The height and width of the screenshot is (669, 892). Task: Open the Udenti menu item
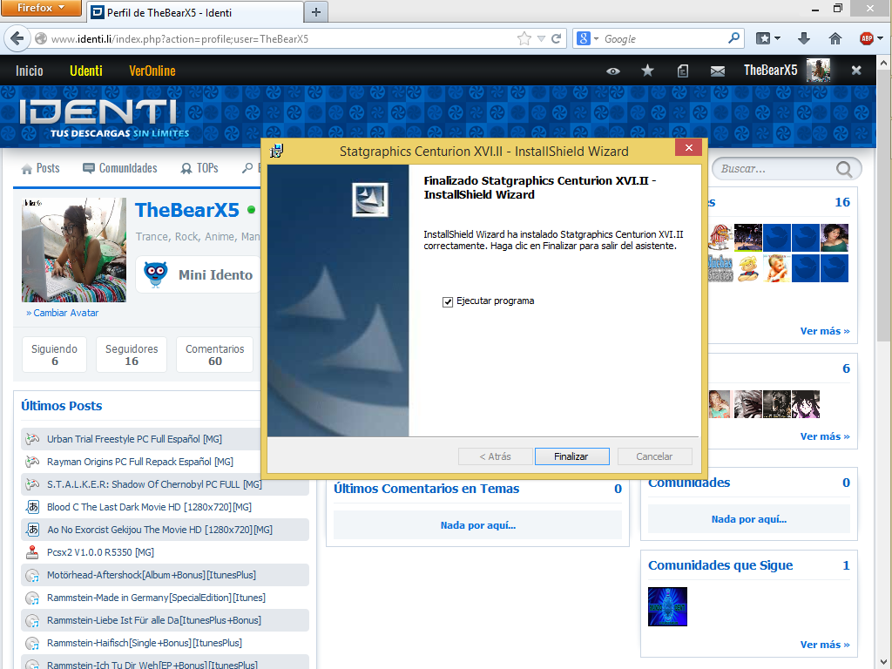86,71
